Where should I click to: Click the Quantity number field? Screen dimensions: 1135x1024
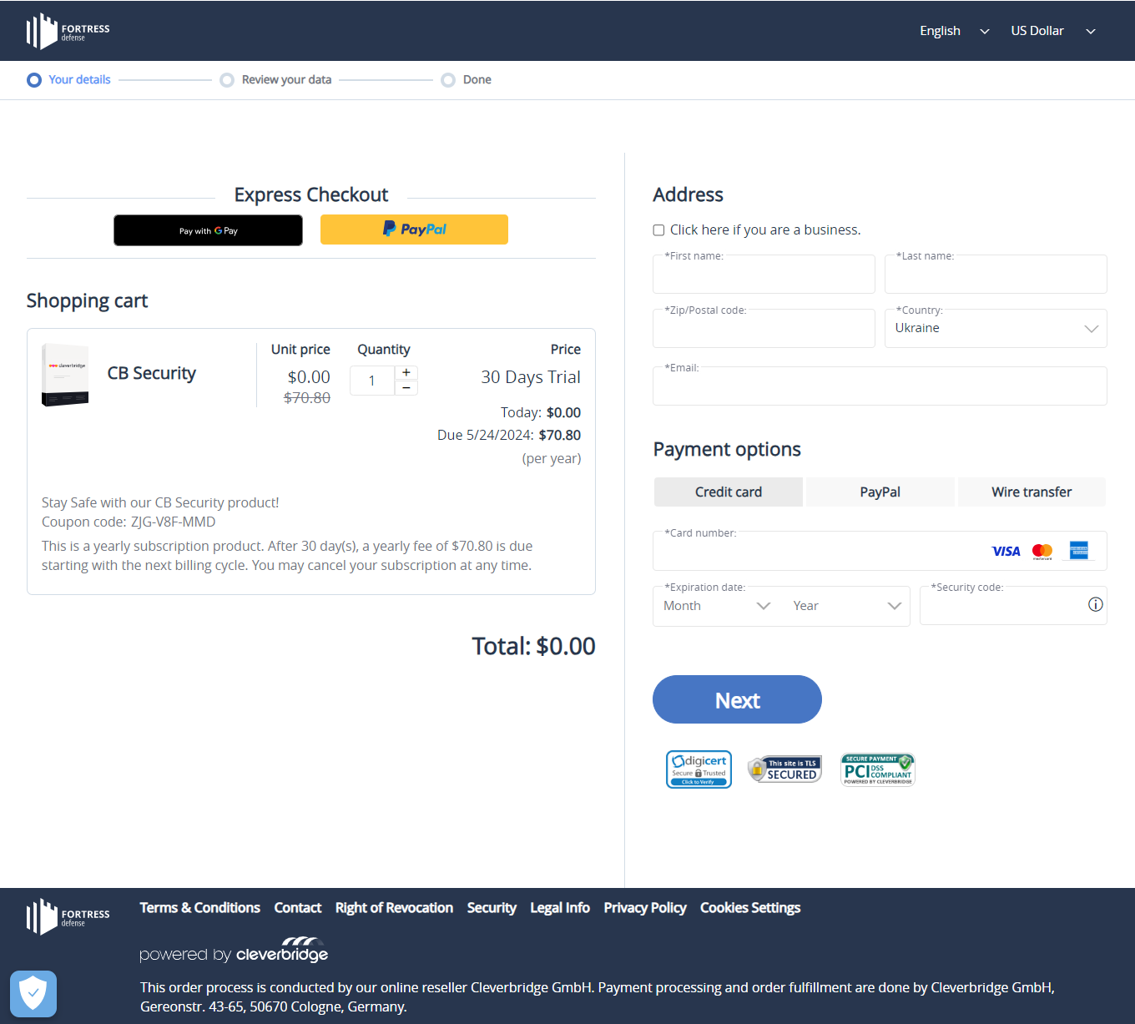pyautogui.click(x=372, y=381)
